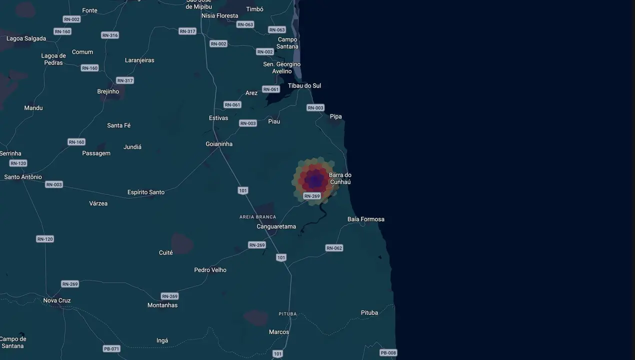Select the RN-062 road shield

click(x=334, y=248)
